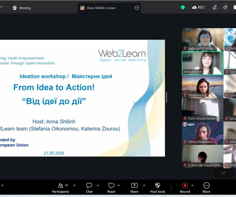Open the Meeting tab
Screen dimensions: 236x197
tap(22, 8)
